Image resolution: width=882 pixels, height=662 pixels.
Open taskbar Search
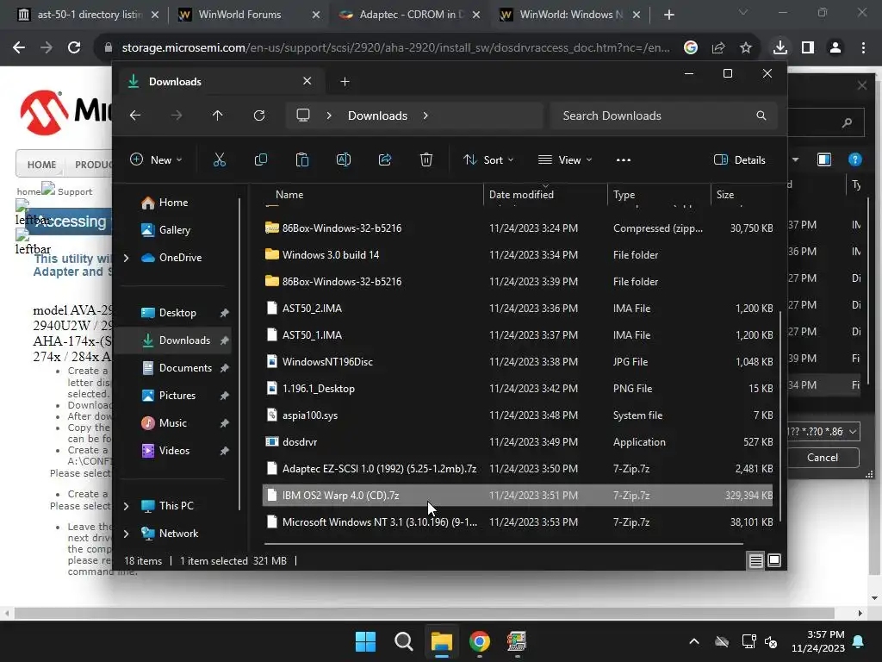coord(403,641)
